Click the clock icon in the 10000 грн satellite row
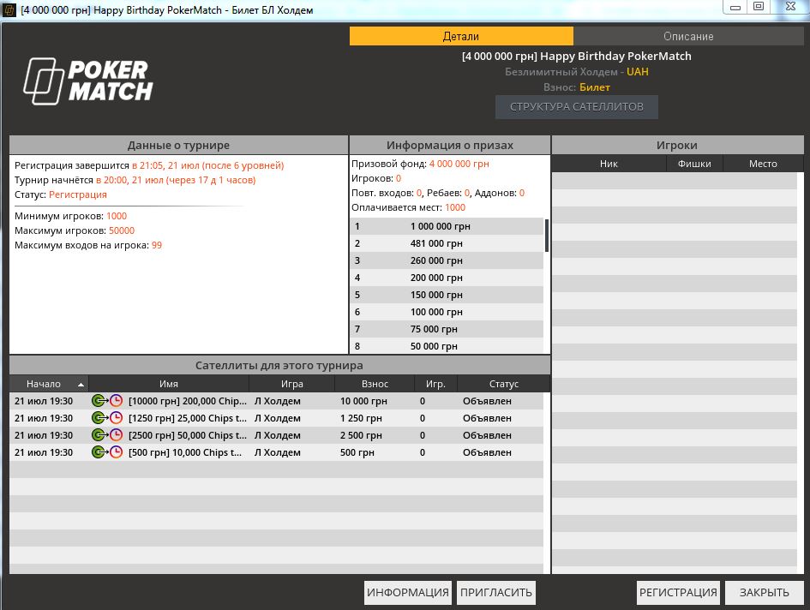810x610 pixels. click(117, 401)
